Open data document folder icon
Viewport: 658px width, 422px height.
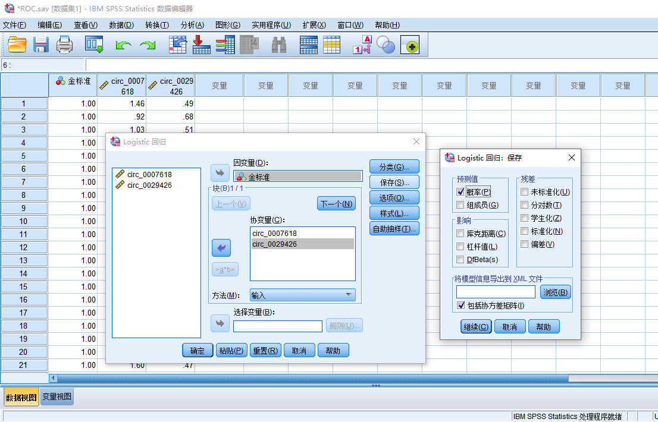click(x=17, y=45)
